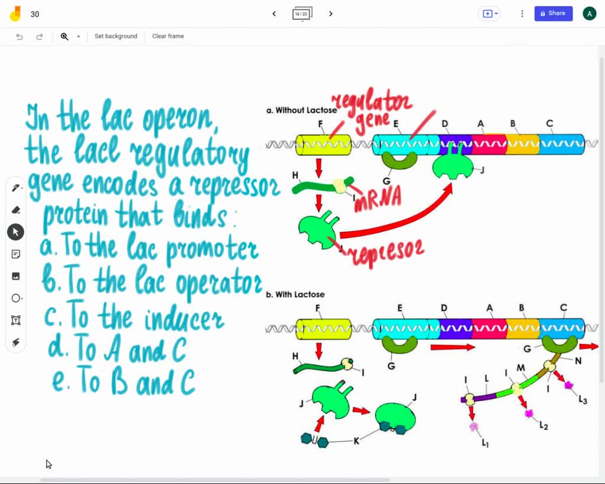Insert an image with the Image tool

(x=16, y=276)
